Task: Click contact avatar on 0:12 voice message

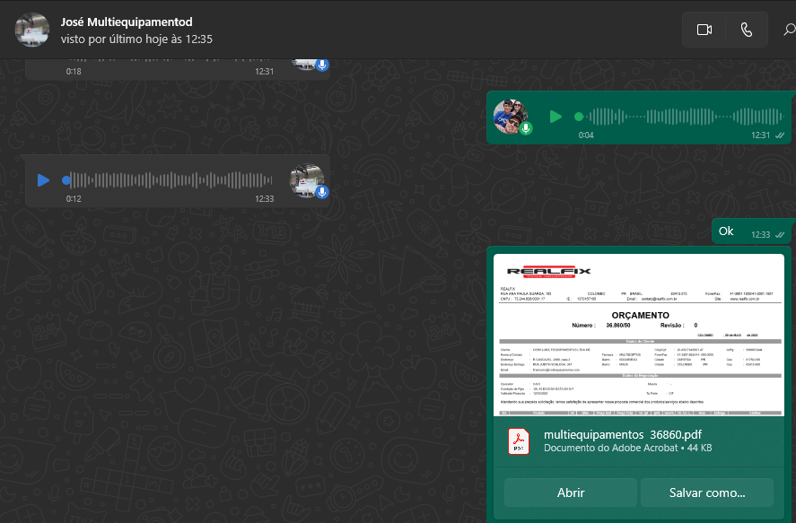Action: 306,180
